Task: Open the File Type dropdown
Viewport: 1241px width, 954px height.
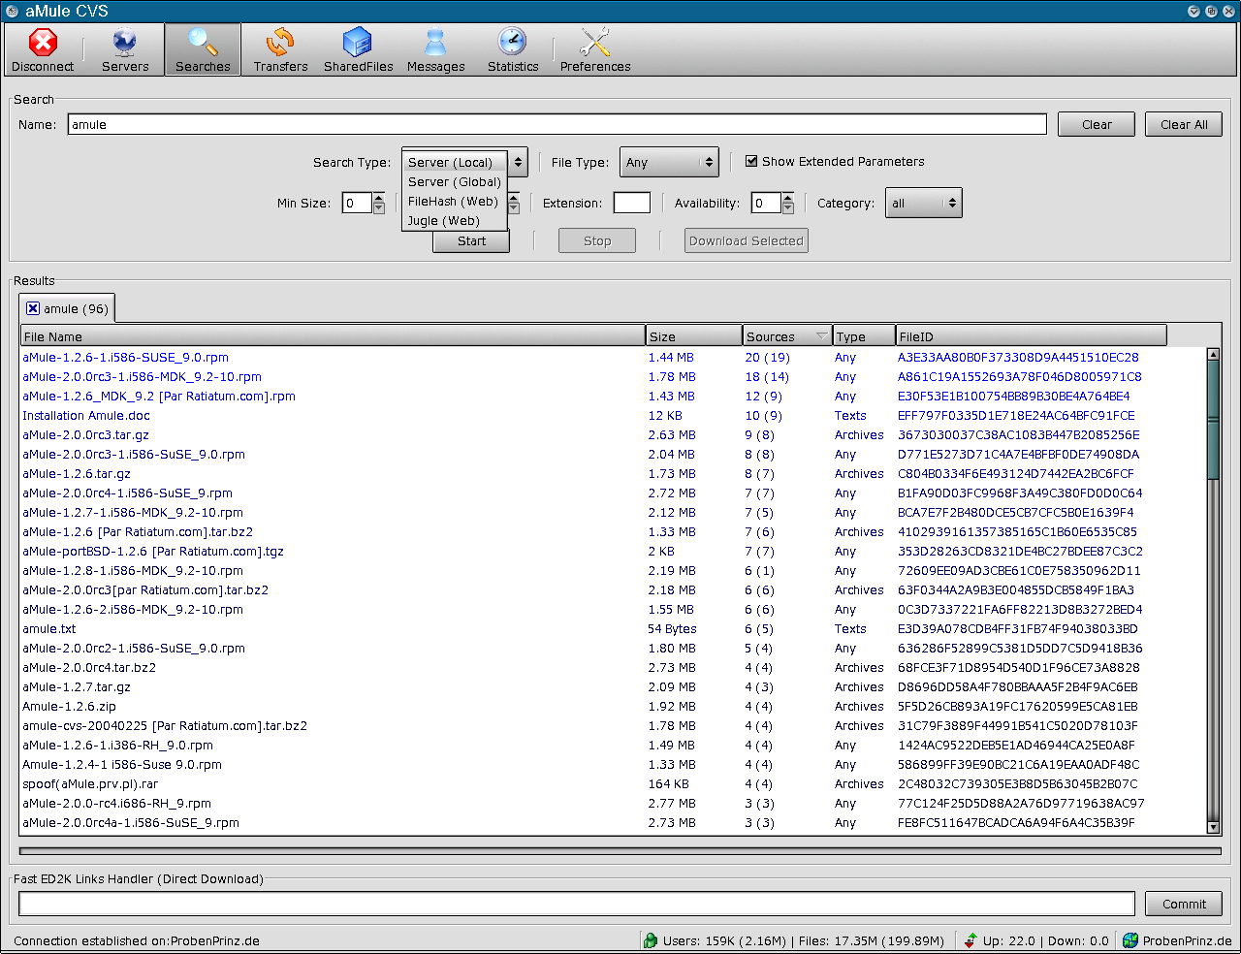Action: point(669,163)
